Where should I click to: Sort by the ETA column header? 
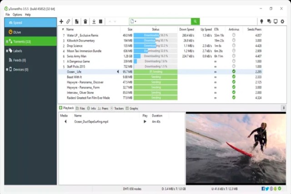click(216, 29)
